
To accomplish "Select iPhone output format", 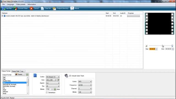I will click(15, 92).
